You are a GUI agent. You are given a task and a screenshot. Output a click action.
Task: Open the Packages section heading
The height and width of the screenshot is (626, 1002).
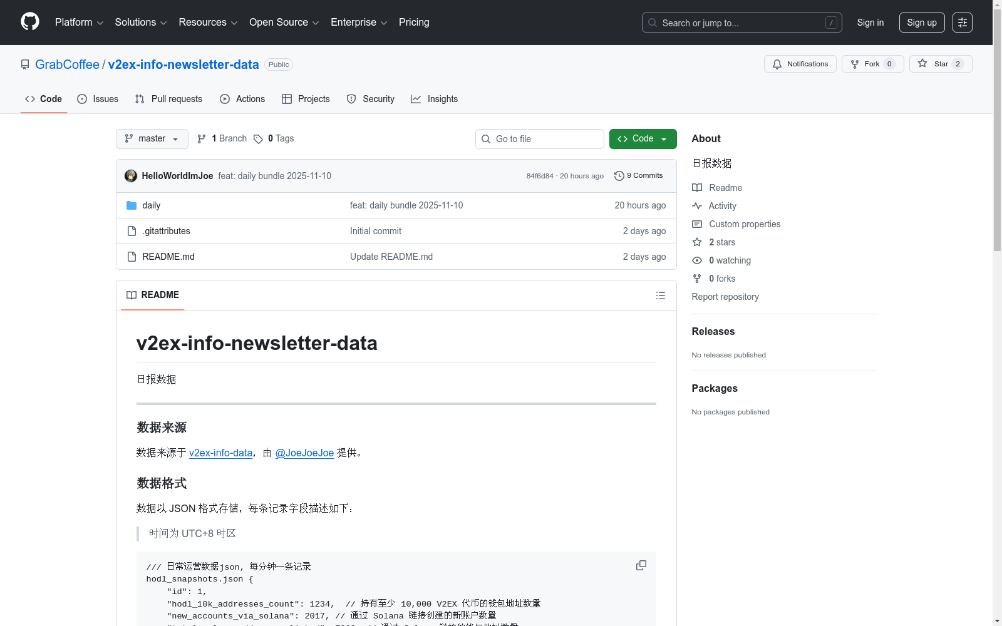coord(715,389)
